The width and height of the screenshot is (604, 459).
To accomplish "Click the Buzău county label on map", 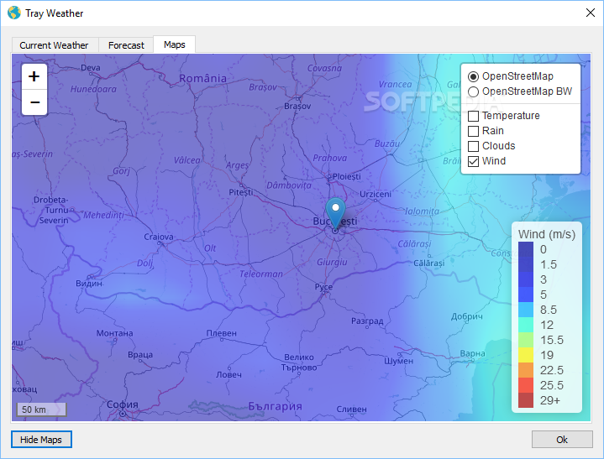I will point(387,143).
